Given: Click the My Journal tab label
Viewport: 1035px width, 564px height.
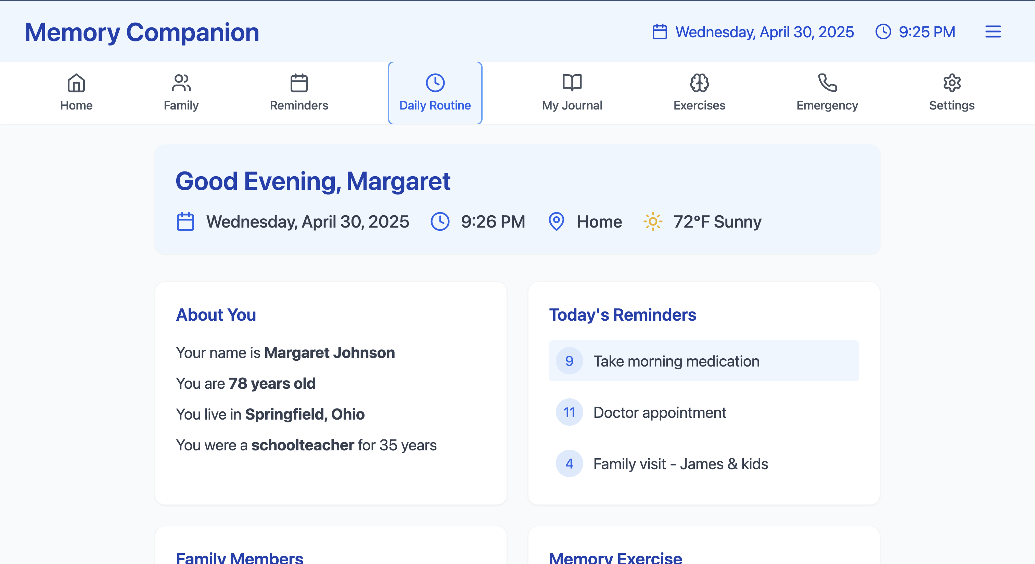Looking at the screenshot, I should [x=572, y=105].
